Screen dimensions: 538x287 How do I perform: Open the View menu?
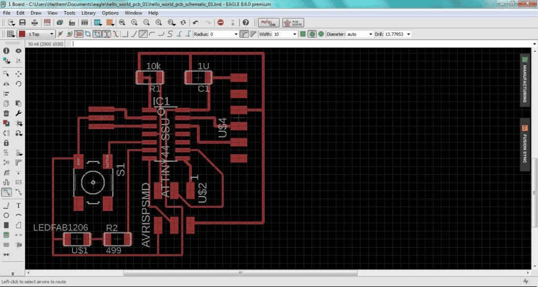point(52,13)
